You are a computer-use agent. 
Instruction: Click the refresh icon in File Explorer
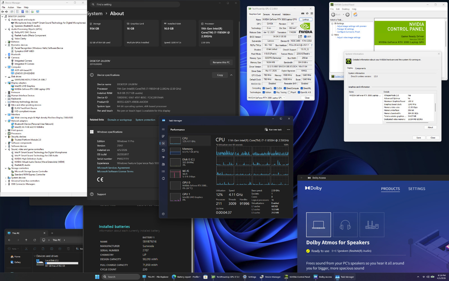click(x=35, y=240)
